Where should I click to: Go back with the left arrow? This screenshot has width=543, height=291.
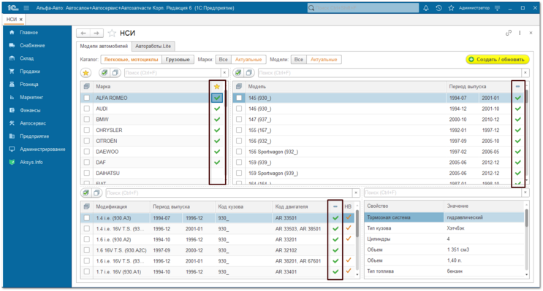(x=83, y=33)
